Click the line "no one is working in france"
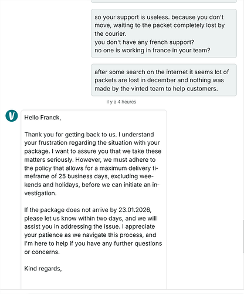This screenshot has width=244, height=294. pyautogui.click(x=152, y=51)
